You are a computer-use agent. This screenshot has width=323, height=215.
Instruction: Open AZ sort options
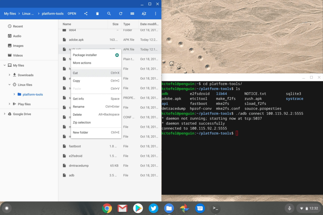144,14
